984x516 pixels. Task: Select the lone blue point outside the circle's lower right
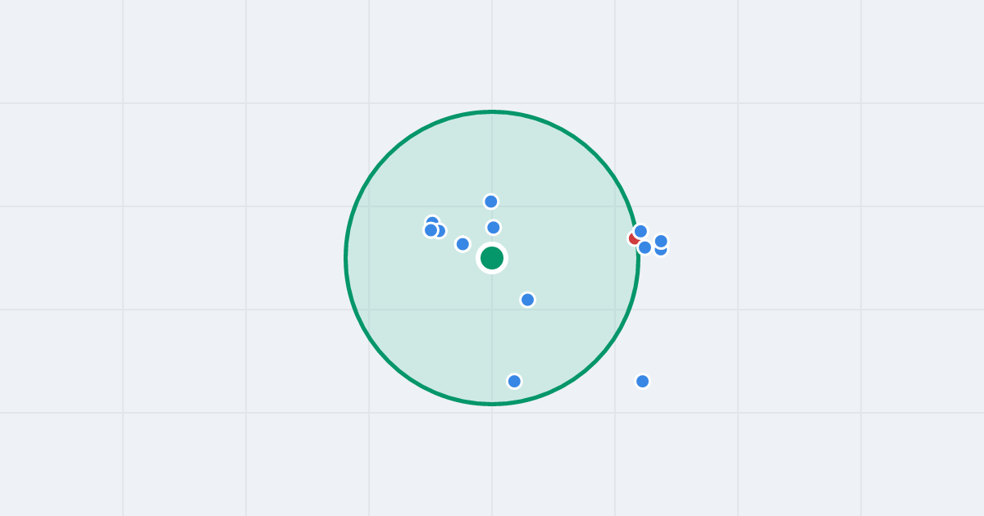coord(642,381)
